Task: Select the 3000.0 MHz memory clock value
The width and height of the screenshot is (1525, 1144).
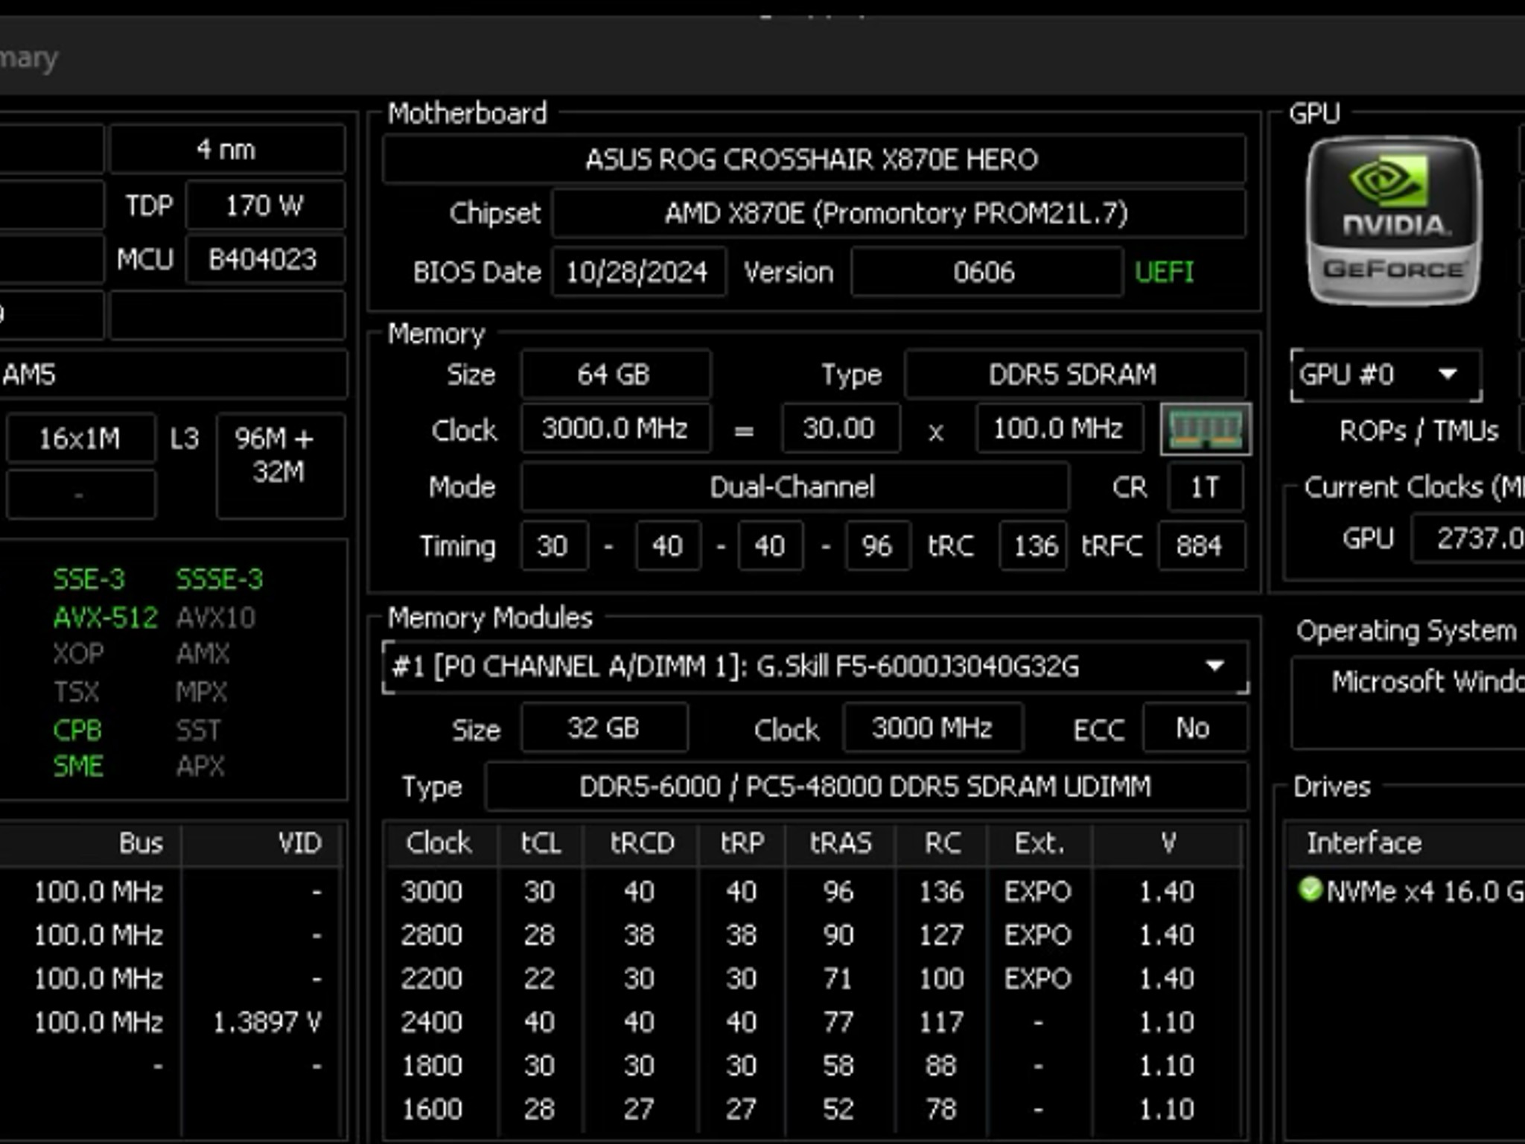Action: point(615,429)
